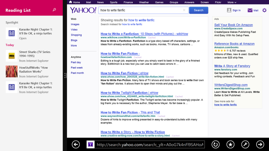Open 'Sell Your Book On Amazon' ad
Viewport: 269px width, 151px height.
(233, 25)
